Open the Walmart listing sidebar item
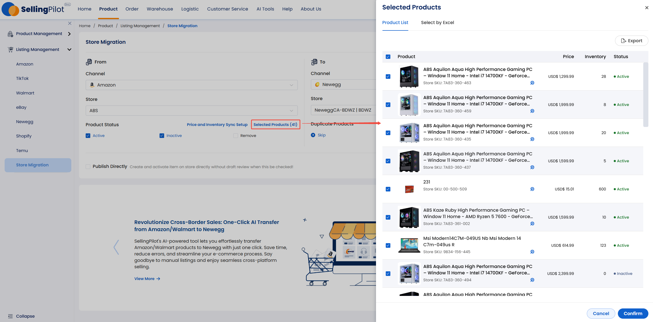The height and width of the screenshot is (322, 653). 25,93
